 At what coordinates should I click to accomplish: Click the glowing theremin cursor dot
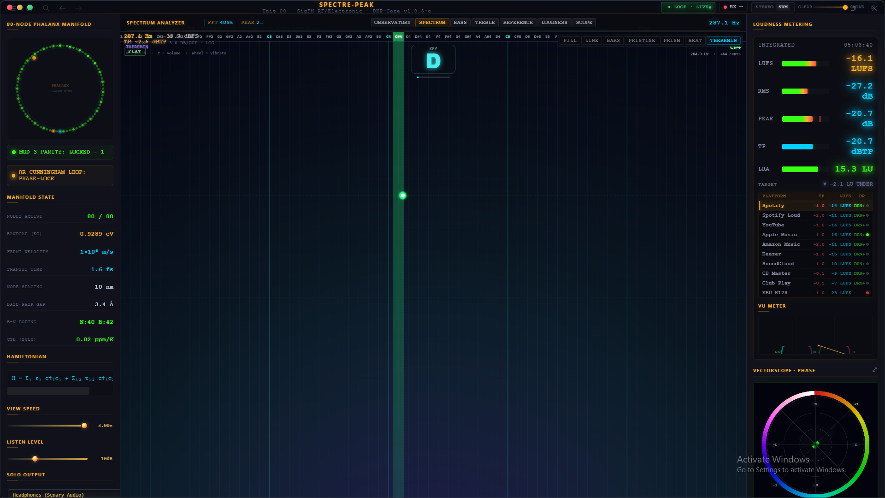pos(402,196)
